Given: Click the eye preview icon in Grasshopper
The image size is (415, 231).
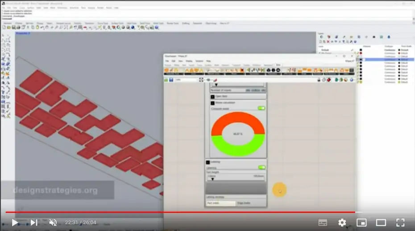Looking at the screenshot, I should coord(208,80).
